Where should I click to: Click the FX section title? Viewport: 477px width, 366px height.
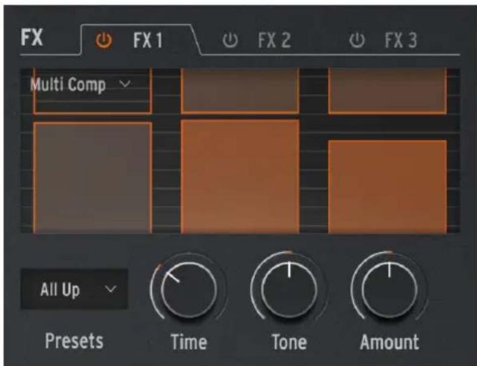[x=31, y=37]
